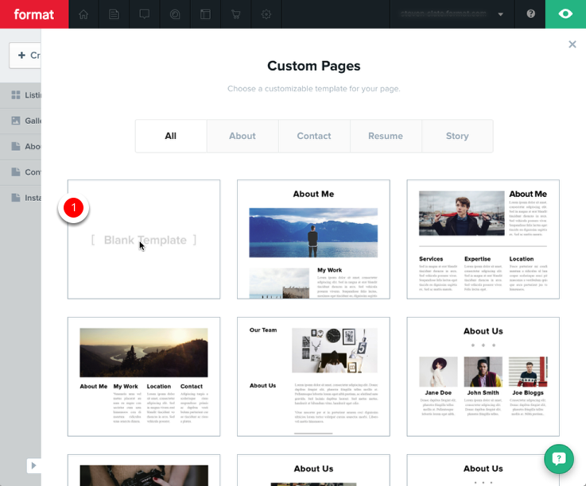Show the Story templates tab
The height and width of the screenshot is (486, 586).
pyautogui.click(x=457, y=136)
